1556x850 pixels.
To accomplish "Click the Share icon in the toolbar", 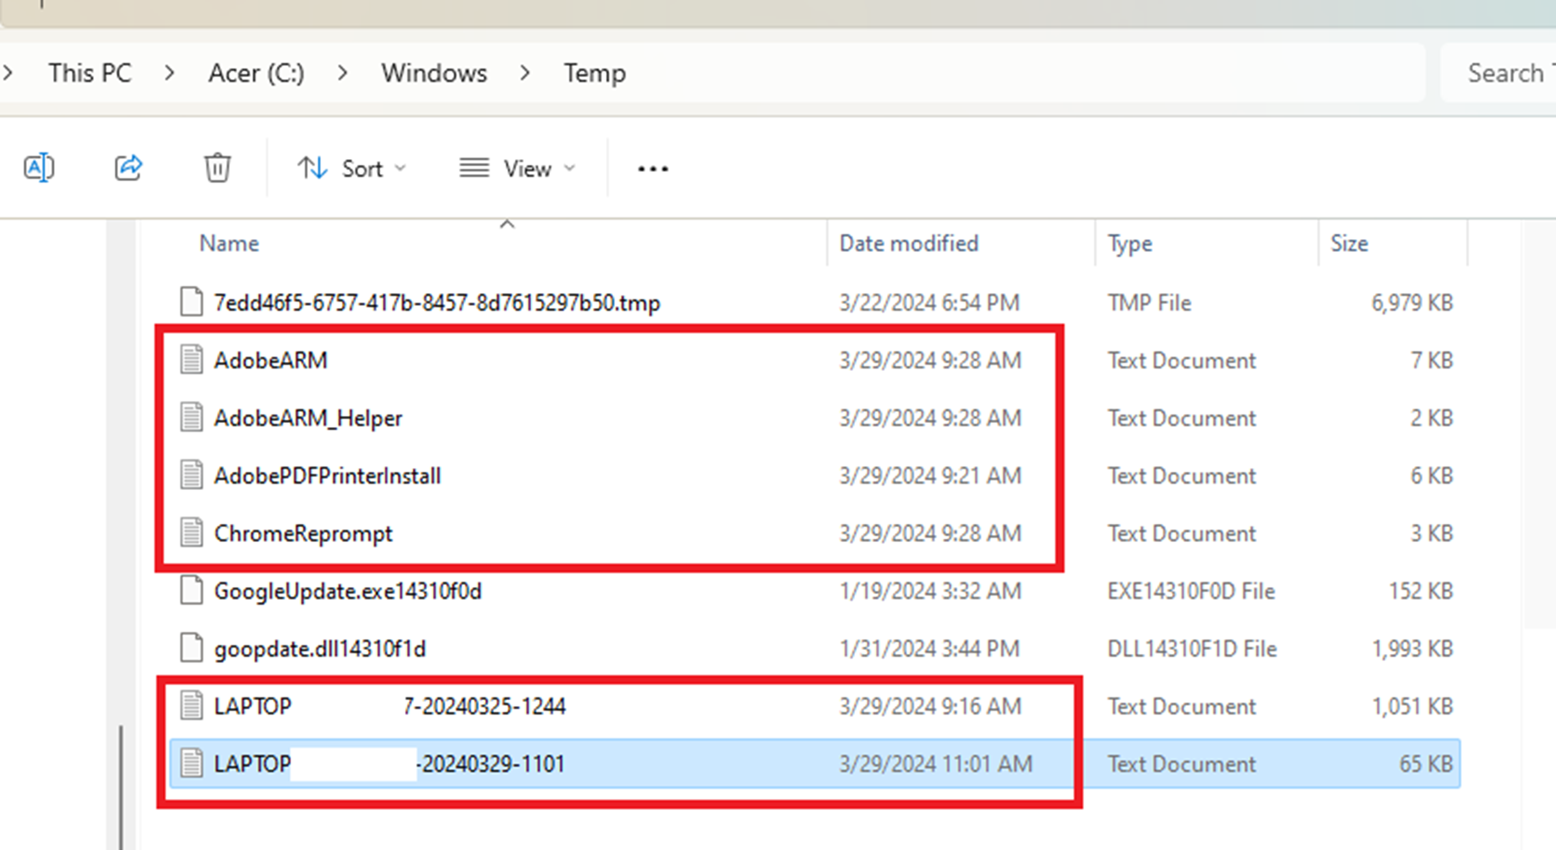I will tap(128, 167).
